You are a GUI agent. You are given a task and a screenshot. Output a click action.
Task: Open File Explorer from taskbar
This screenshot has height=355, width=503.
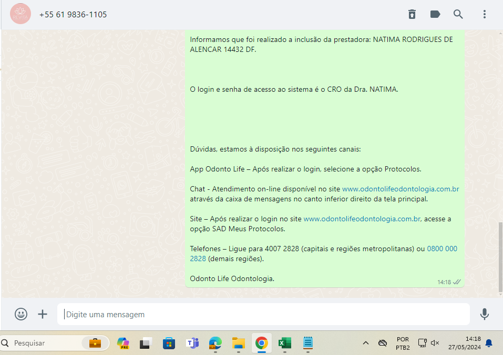(238, 343)
